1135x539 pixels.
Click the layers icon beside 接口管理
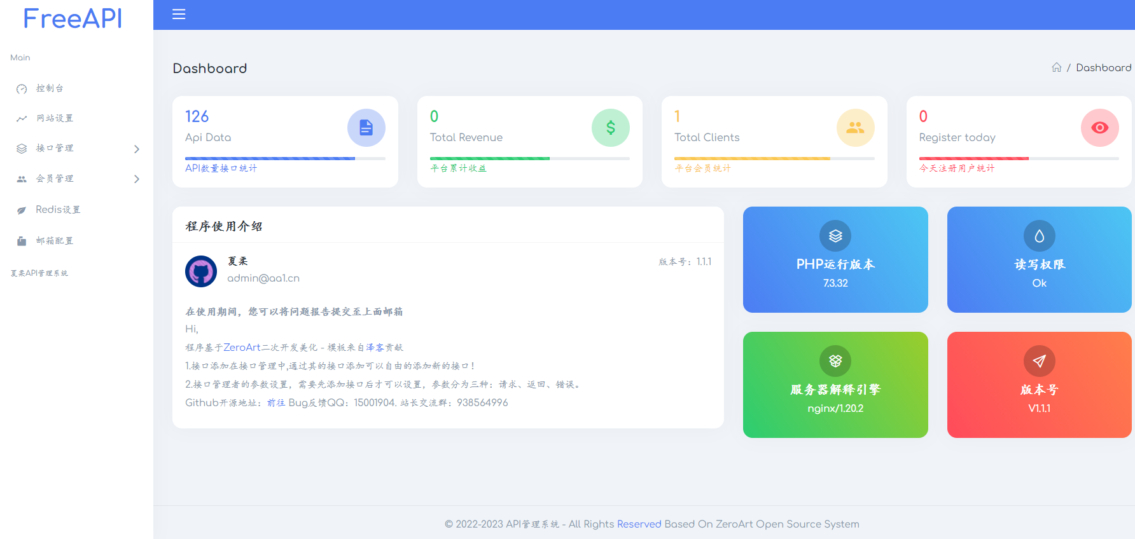pos(22,149)
